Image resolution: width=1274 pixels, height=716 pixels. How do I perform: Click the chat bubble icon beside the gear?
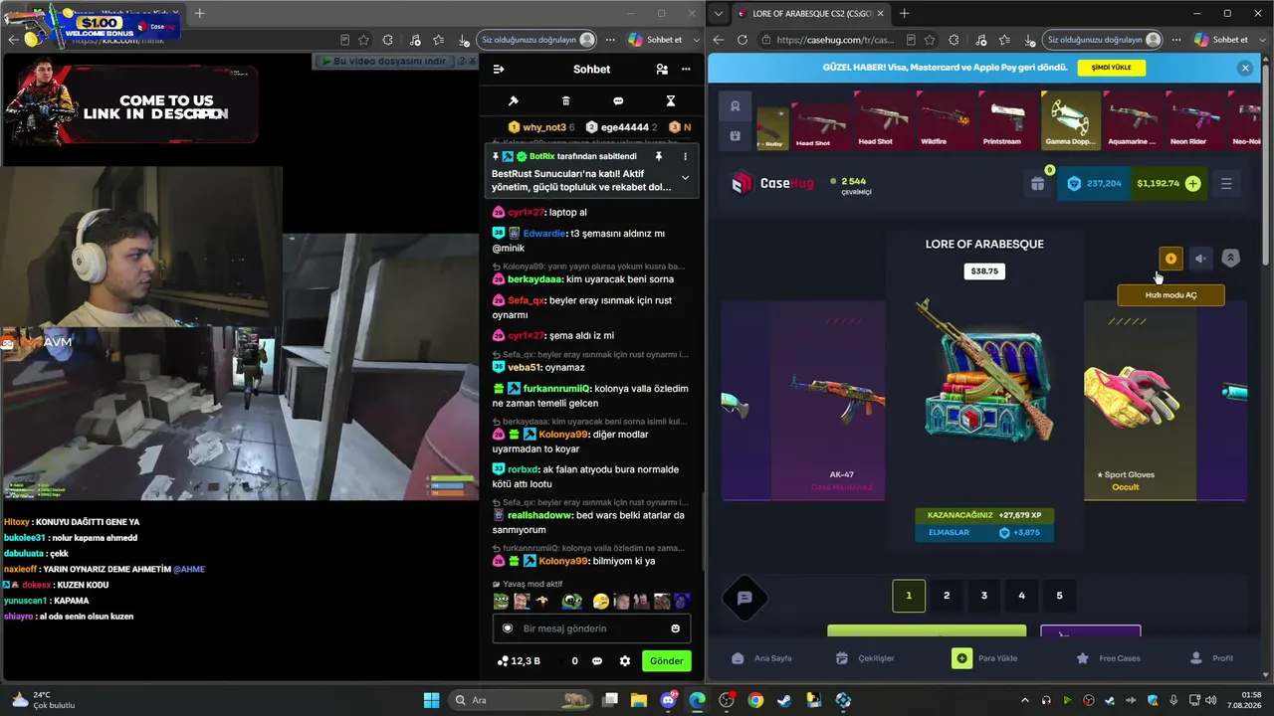click(x=597, y=661)
